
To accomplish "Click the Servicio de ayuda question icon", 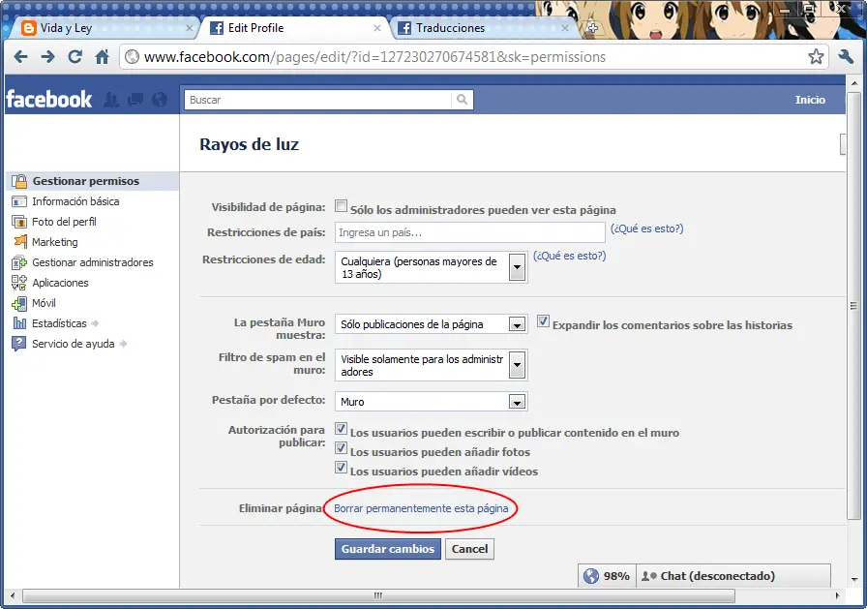I will pos(19,344).
